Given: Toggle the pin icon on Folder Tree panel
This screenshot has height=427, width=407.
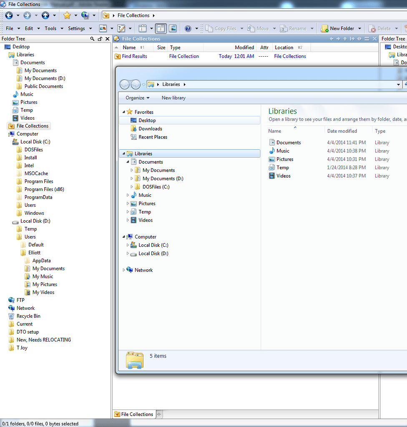Looking at the screenshot, I should (100, 38).
